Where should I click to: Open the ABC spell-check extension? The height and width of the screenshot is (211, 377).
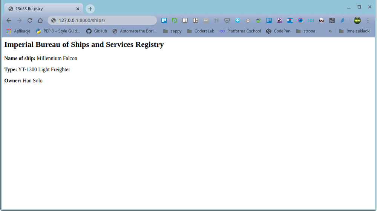pos(259,20)
